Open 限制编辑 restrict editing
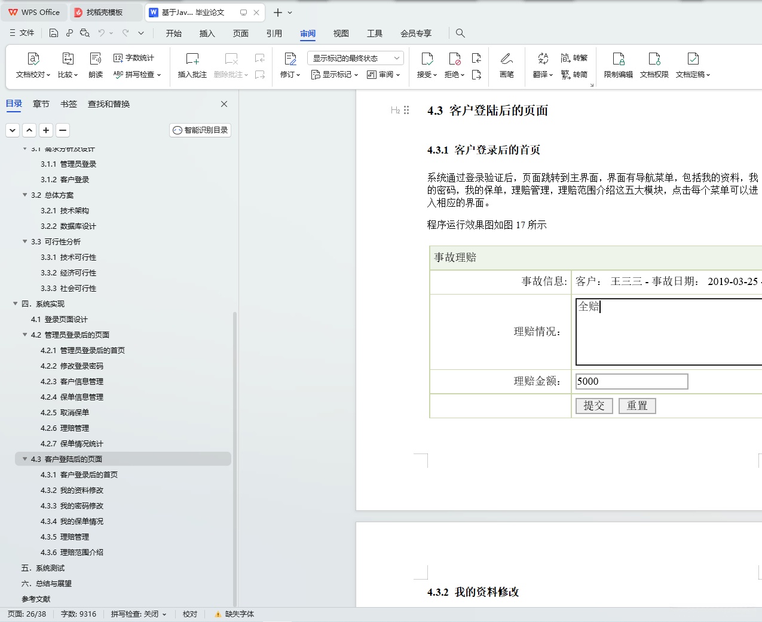Viewport: 762px width, 622px height. click(x=618, y=65)
